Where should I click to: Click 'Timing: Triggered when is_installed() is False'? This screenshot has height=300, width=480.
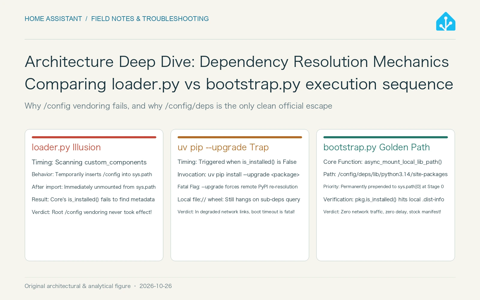click(x=237, y=162)
